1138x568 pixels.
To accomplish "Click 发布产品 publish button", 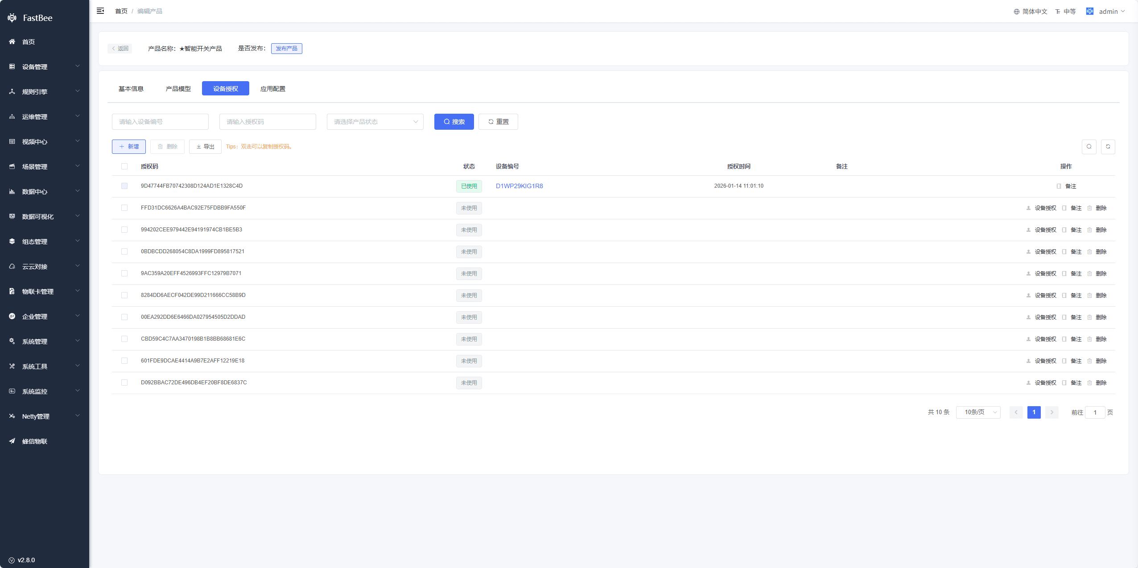I will point(287,49).
